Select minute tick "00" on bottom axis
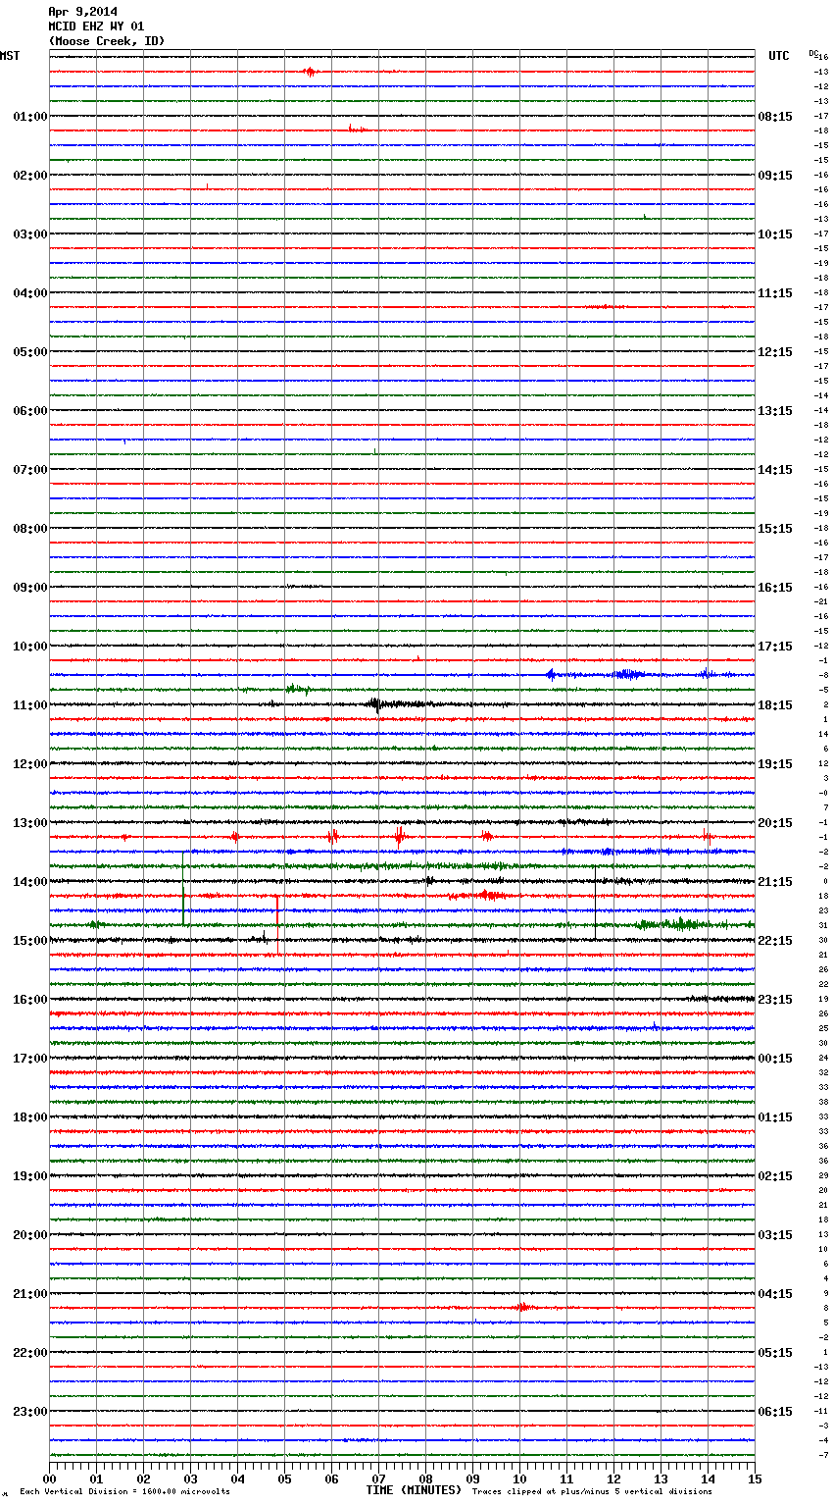 coord(49,1479)
